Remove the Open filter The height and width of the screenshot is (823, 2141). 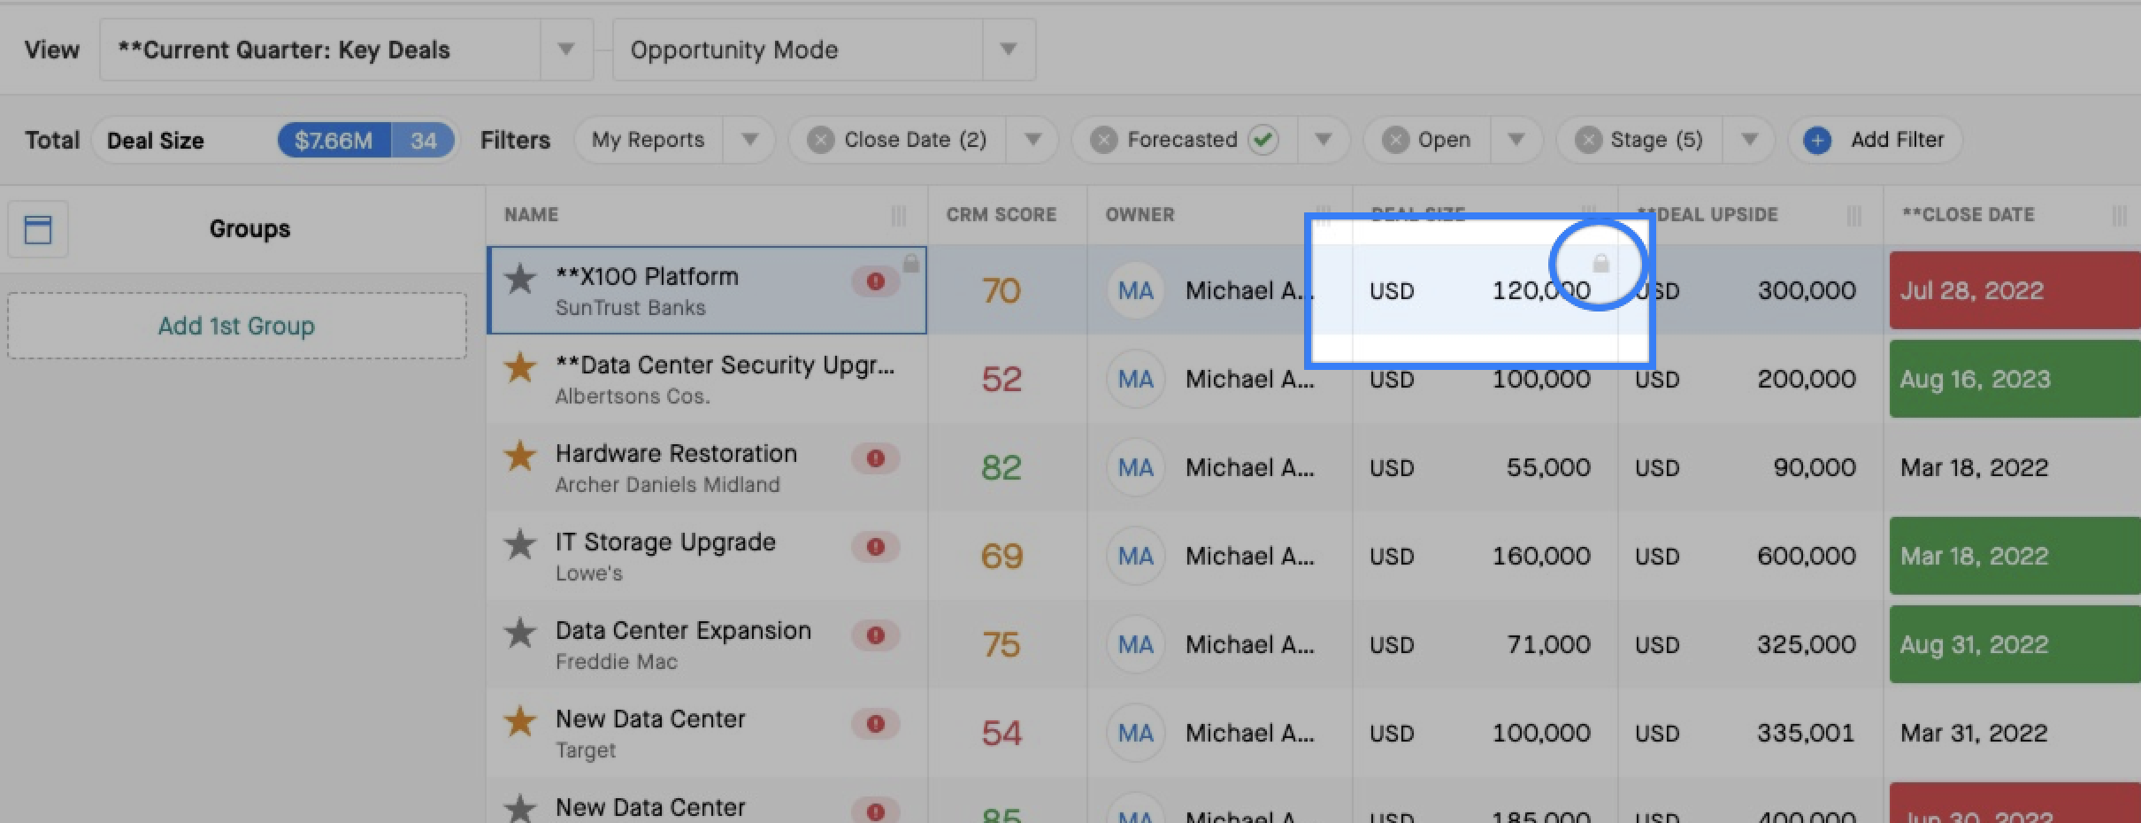tap(1395, 140)
